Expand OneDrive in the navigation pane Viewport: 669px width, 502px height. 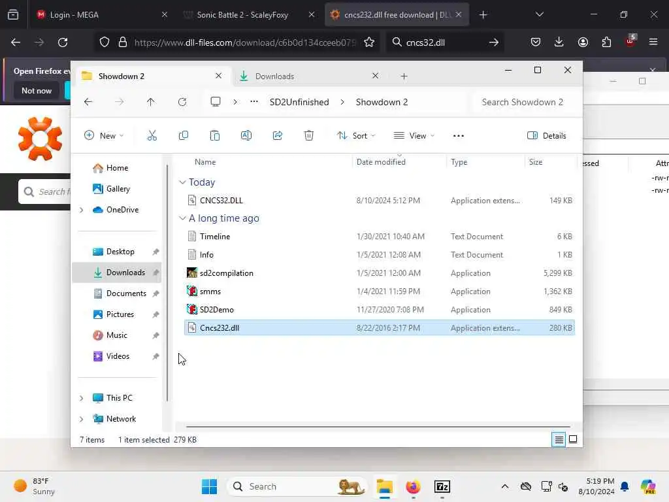pyautogui.click(x=82, y=210)
